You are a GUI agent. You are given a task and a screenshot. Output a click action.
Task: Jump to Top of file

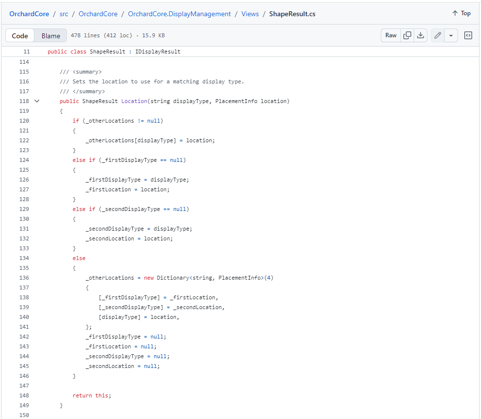click(x=461, y=13)
